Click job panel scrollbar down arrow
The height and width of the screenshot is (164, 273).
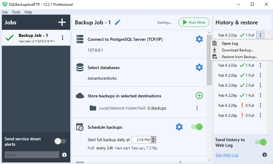coord(209,160)
